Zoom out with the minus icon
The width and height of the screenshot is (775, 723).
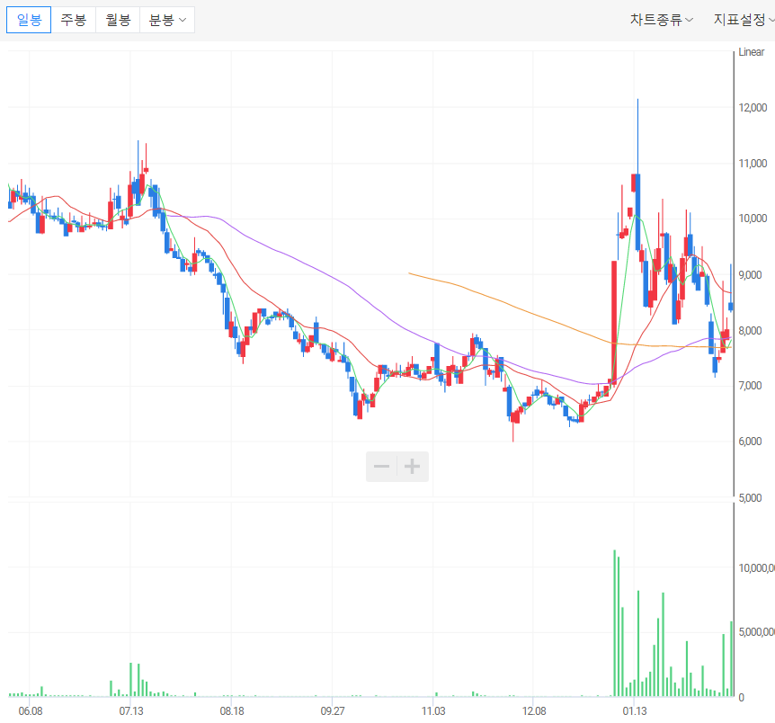tap(381, 467)
